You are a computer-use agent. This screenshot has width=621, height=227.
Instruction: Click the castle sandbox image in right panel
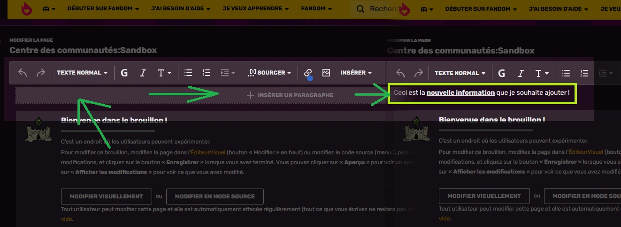pos(415,130)
